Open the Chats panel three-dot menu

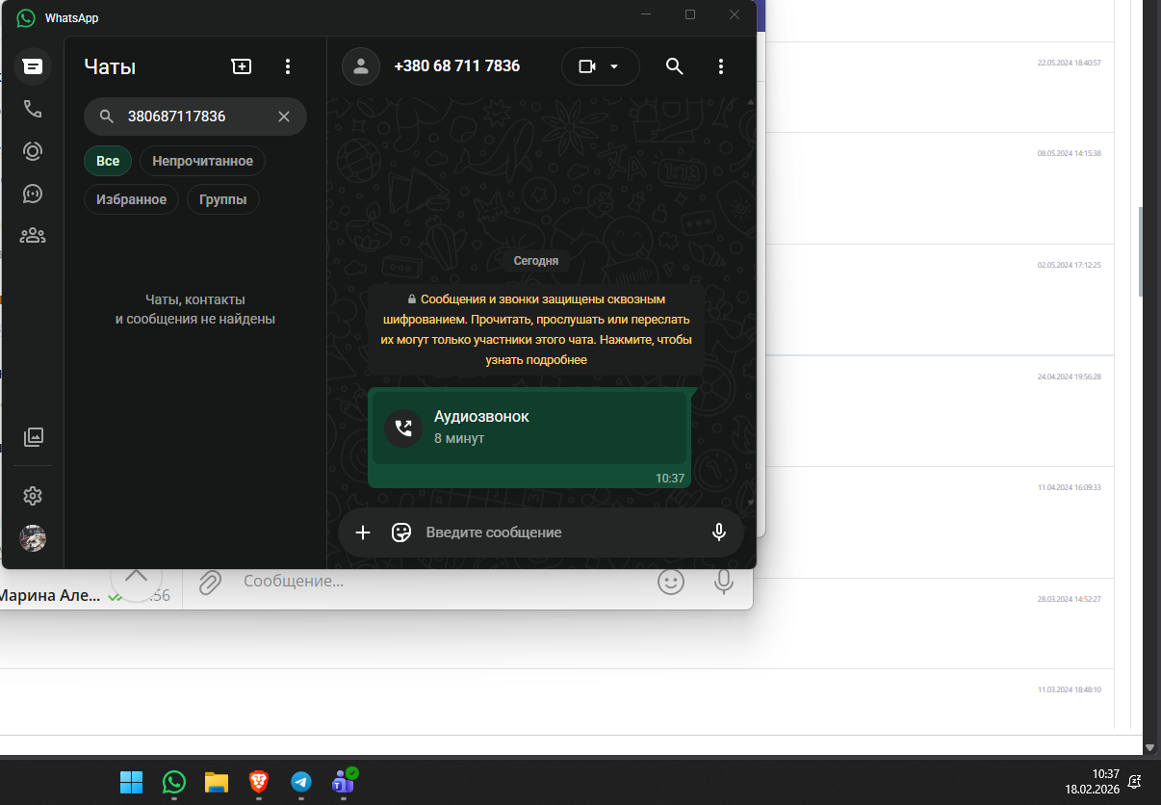pyautogui.click(x=287, y=66)
